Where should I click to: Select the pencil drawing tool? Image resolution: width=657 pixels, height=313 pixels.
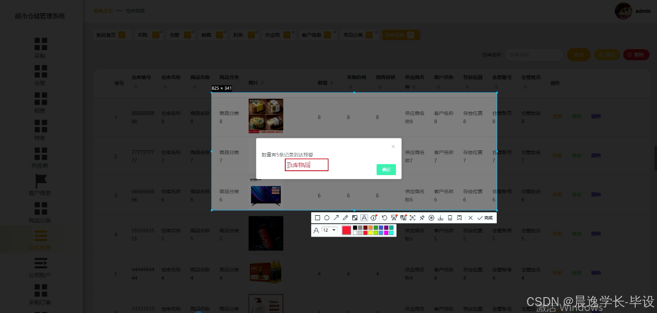(x=345, y=218)
